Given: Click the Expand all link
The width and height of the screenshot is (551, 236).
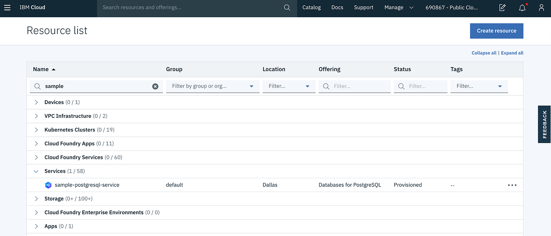Looking at the screenshot, I should coord(512,53).
